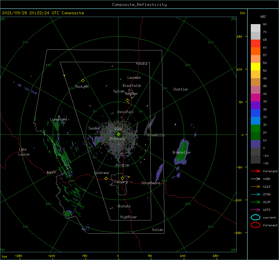Click the RockyMH label

[x=82, y=87]
